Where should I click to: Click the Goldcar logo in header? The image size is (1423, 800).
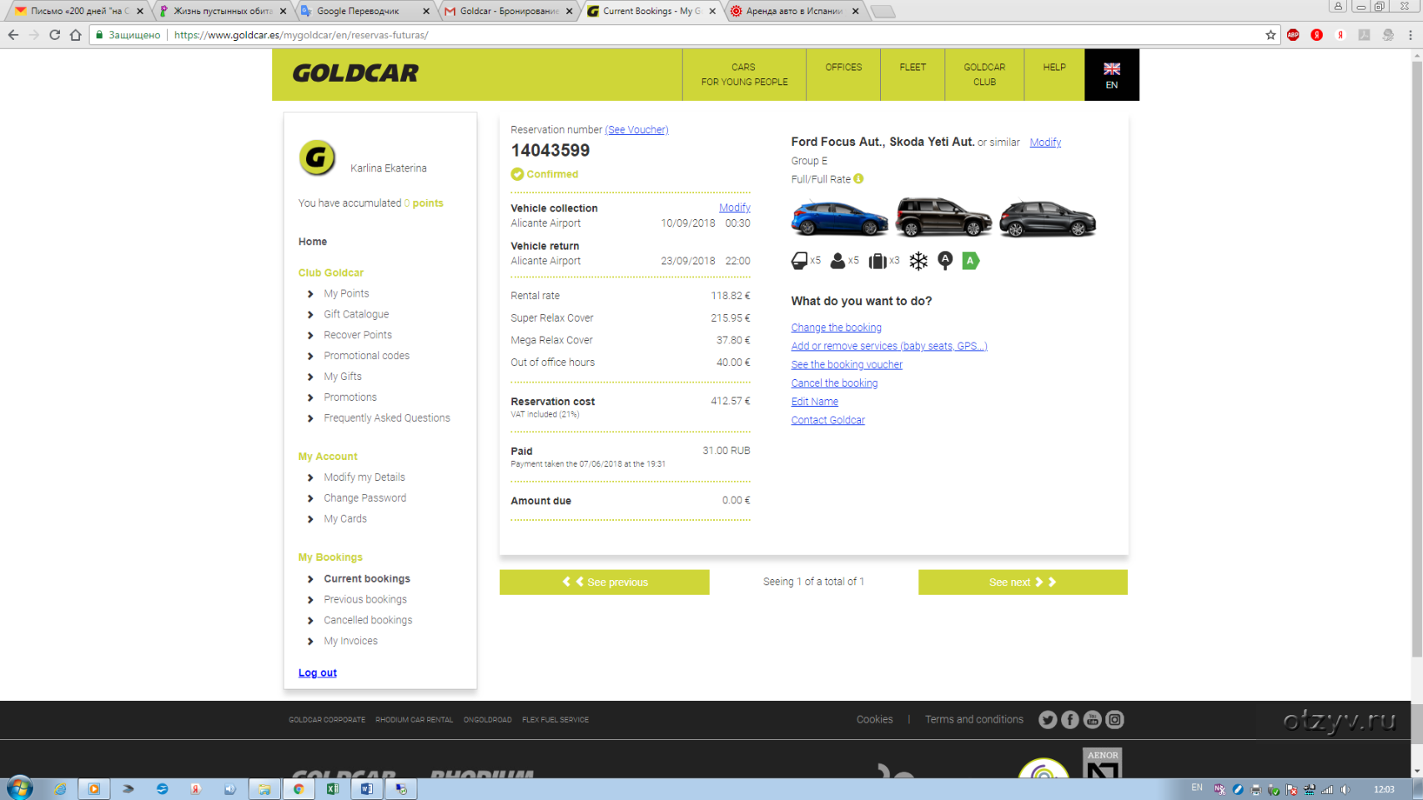(x=355, y=73)
